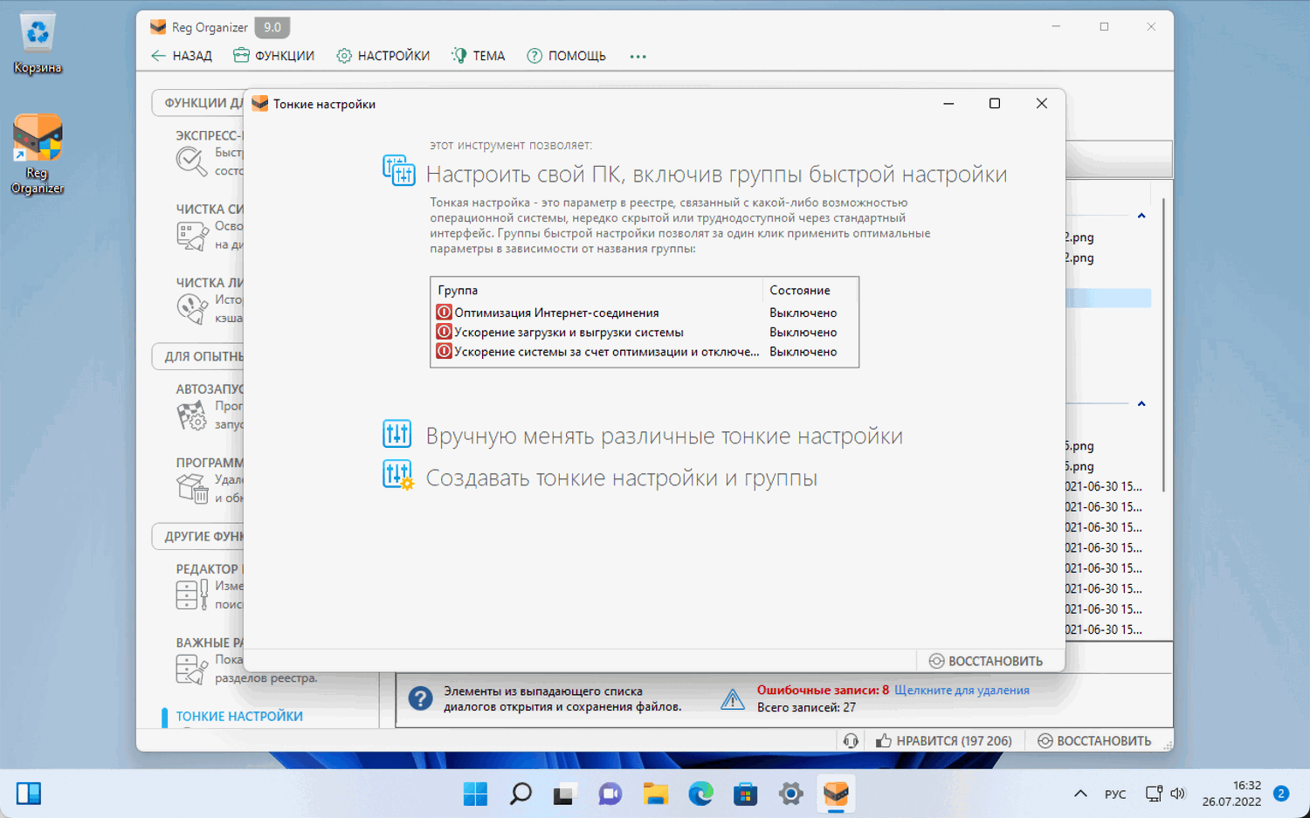Select the Reg Organizer desktop shortcut
The height and width of the screenshot is (818, 1310).
(x=38, y=155)
